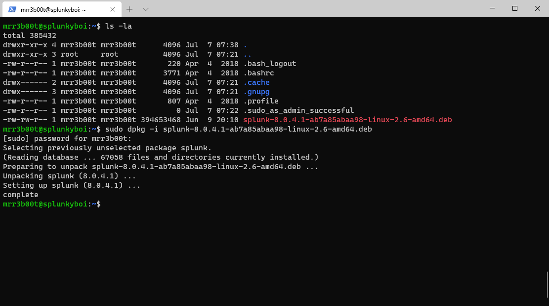549x306 pixels.
Task: Click the '.bashrc' file name
Action: click(x=258, y=73)
